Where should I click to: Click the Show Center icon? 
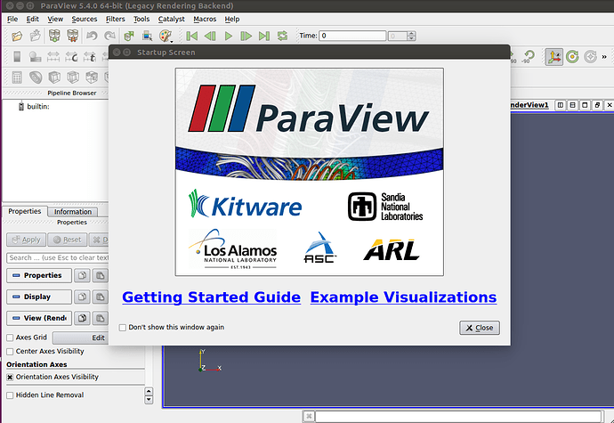tap(572, 57)
